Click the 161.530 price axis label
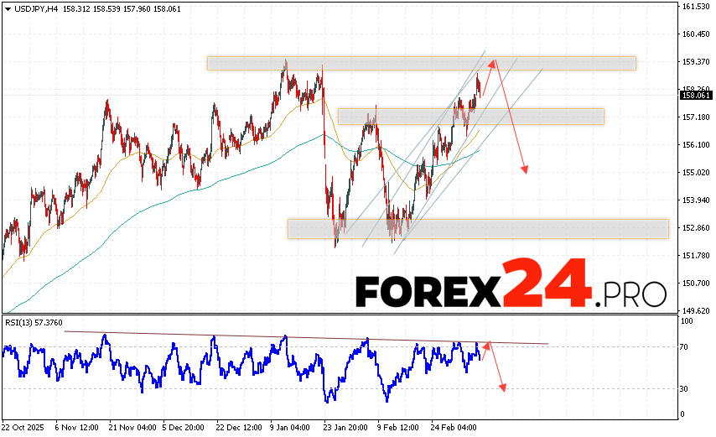The image size is (716, 437). (697, 7)
